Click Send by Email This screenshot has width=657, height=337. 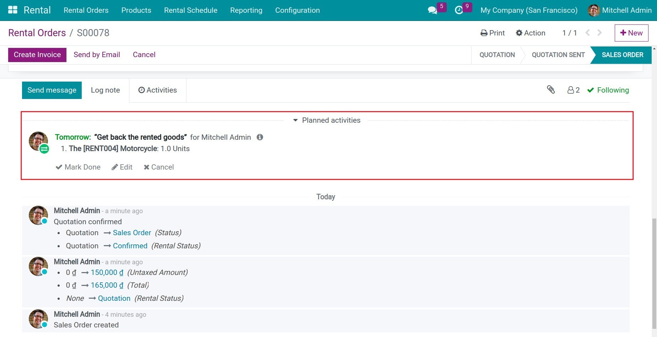97,55
